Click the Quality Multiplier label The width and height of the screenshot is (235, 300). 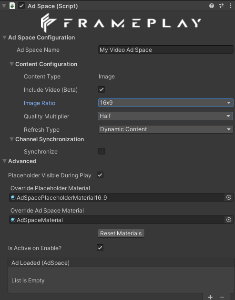(x=46, y=116)
